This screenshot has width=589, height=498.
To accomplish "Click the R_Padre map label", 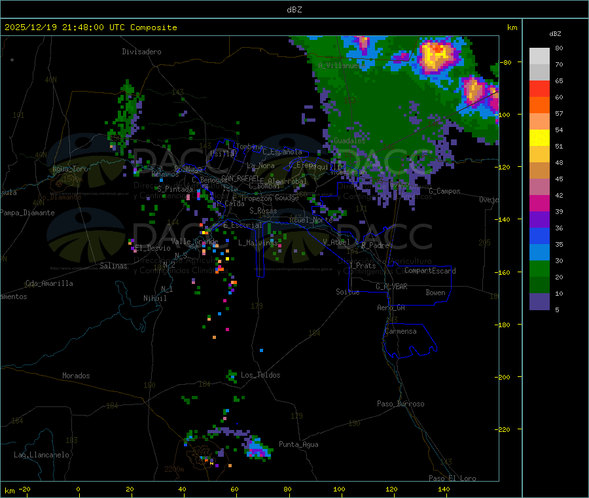I will click(375, 245).
